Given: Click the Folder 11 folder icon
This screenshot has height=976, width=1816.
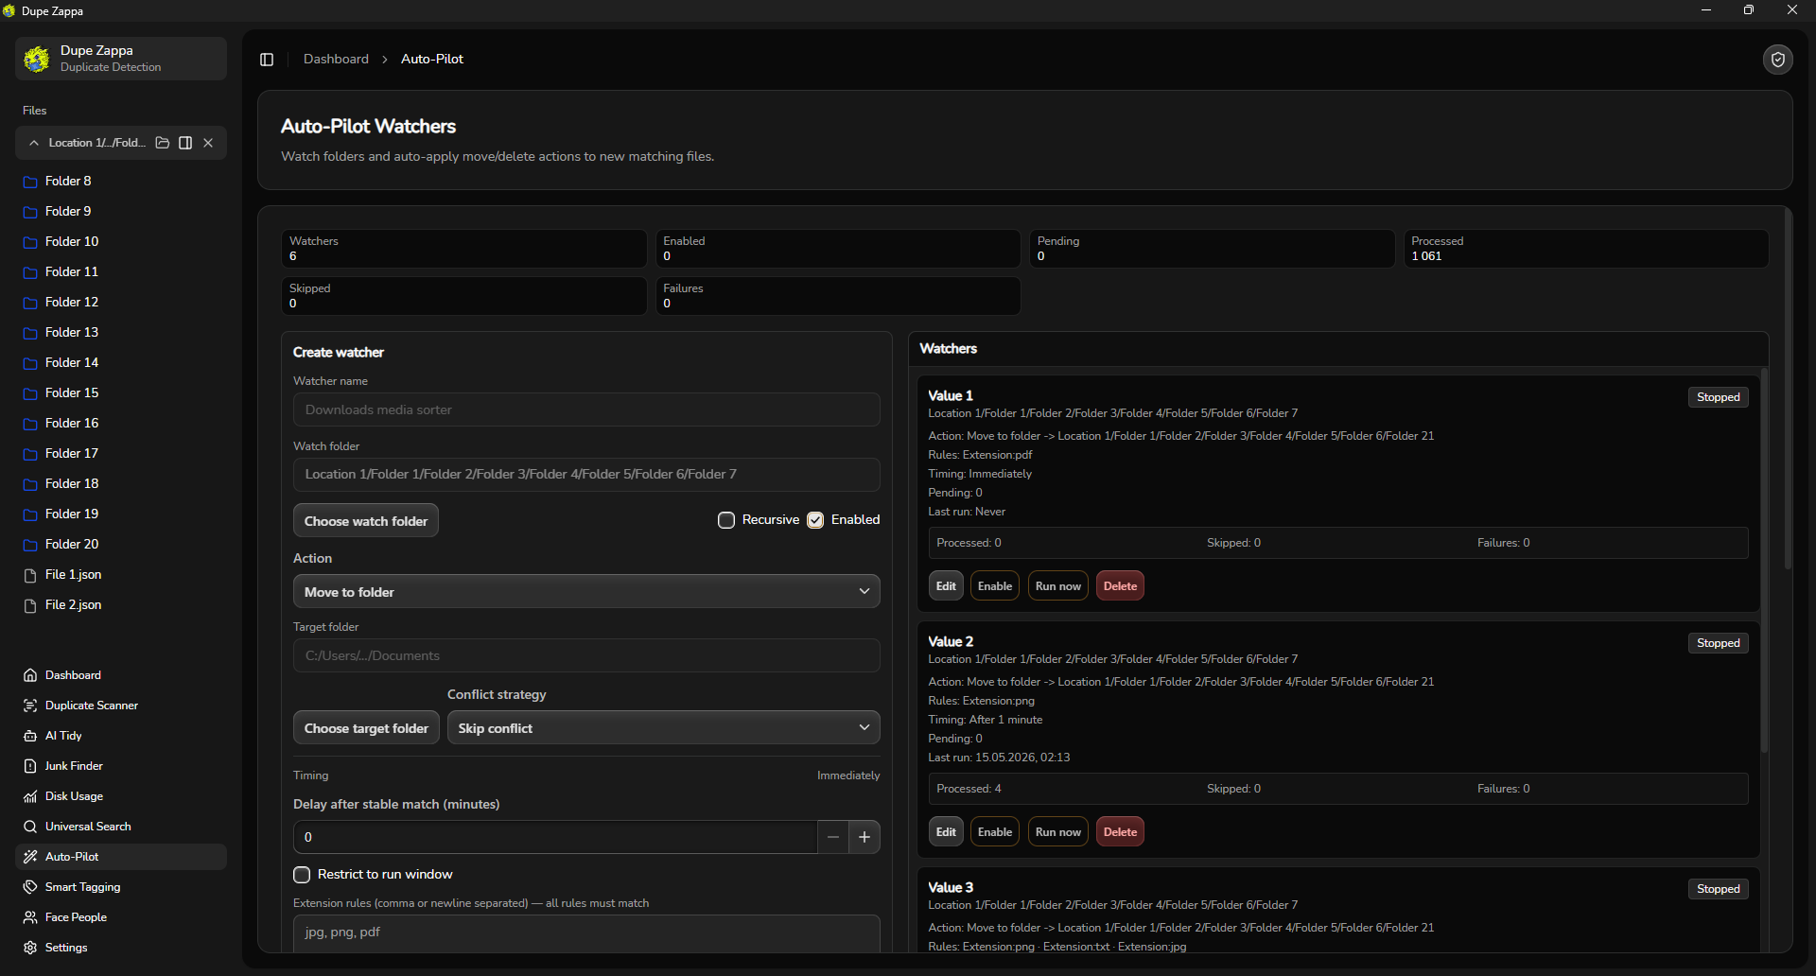Looking at the screenshot, I should click(30, 272).
